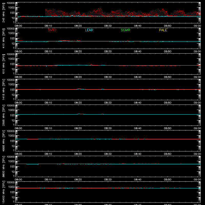Click the cyan LEAR station legend label
Screen dimensions: 205x205
pyautogui.click(x=89, y=30)
